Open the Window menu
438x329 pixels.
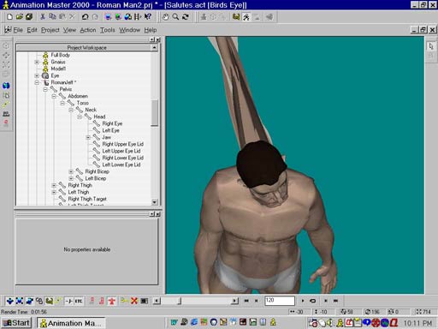130,30
